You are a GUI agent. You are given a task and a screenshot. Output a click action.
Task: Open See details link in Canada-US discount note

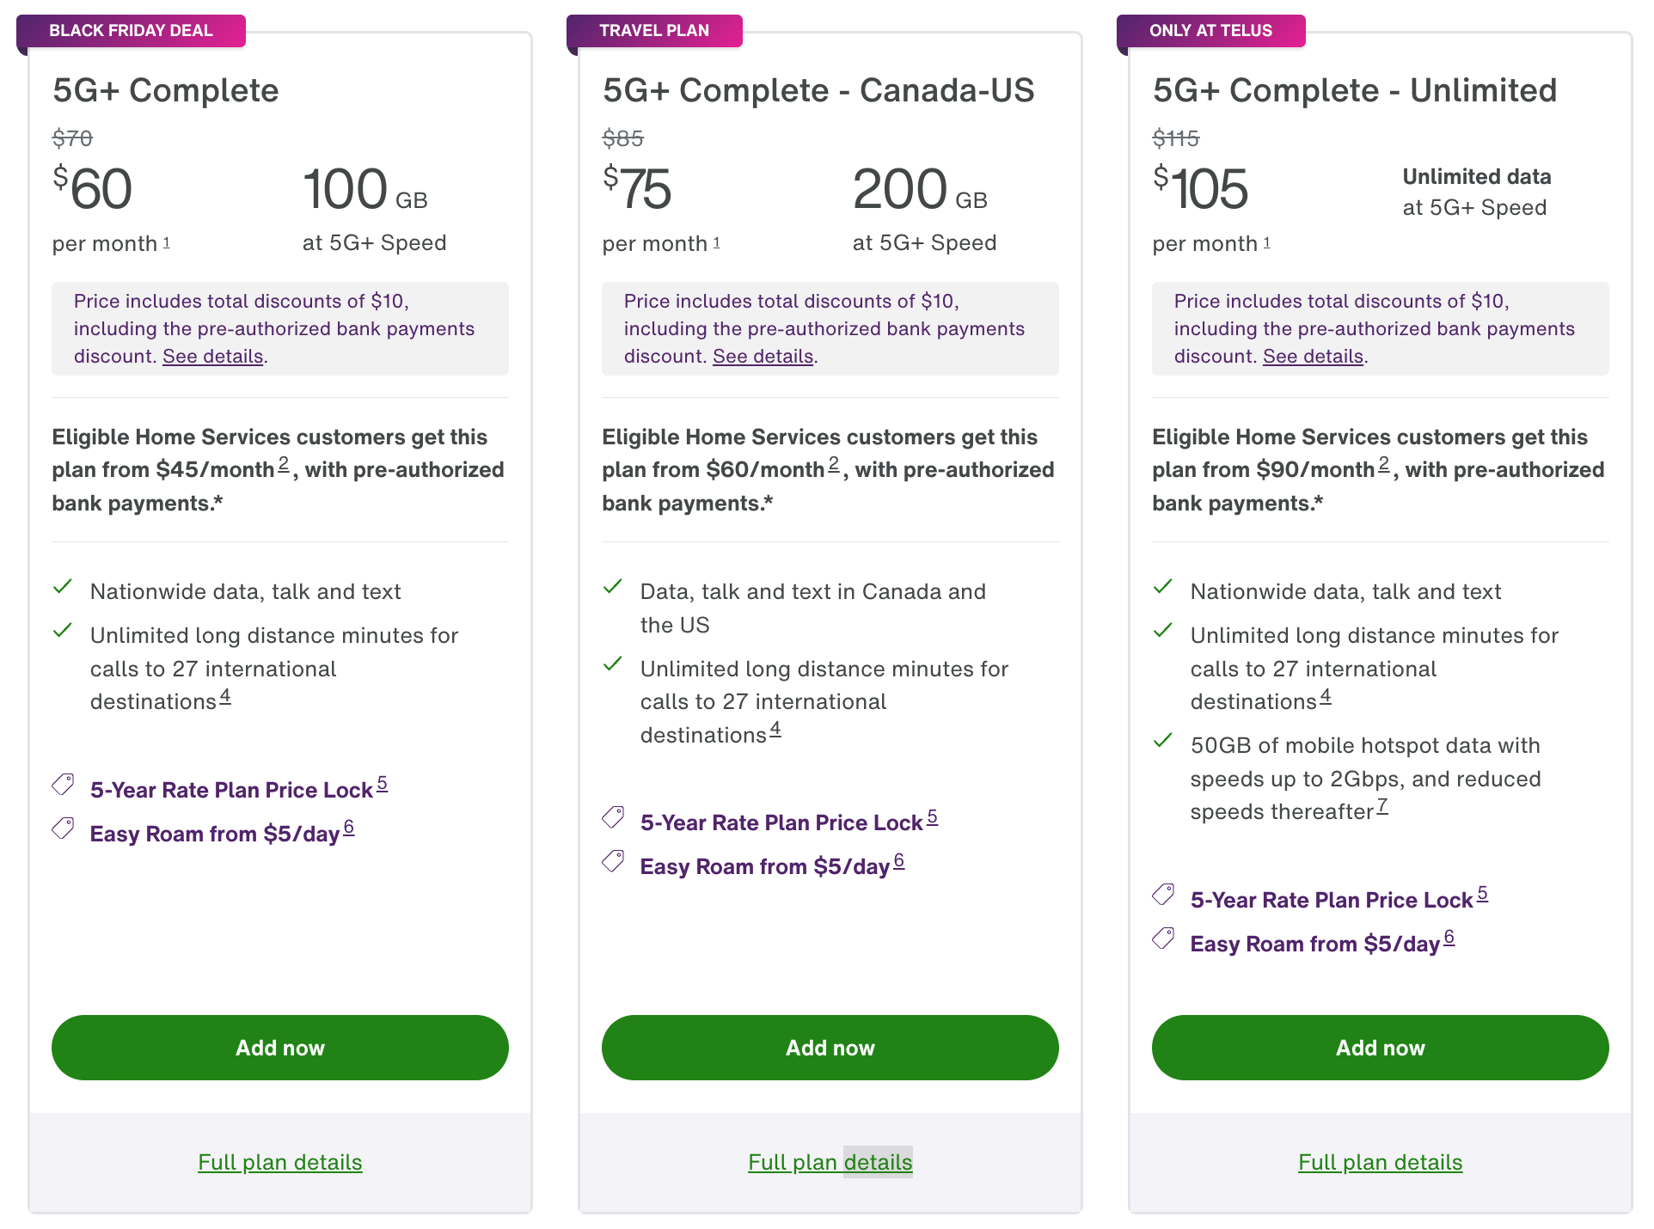pyautogui.click(x=763, y=356)
